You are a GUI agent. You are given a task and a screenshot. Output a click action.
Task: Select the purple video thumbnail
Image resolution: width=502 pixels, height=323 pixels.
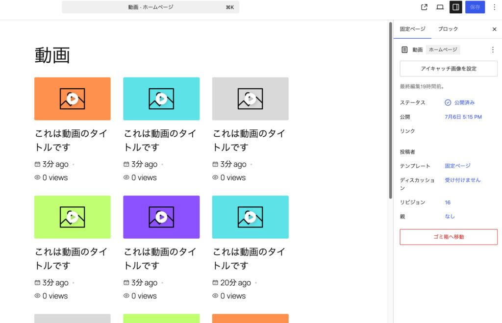click(x=161, y=217)
